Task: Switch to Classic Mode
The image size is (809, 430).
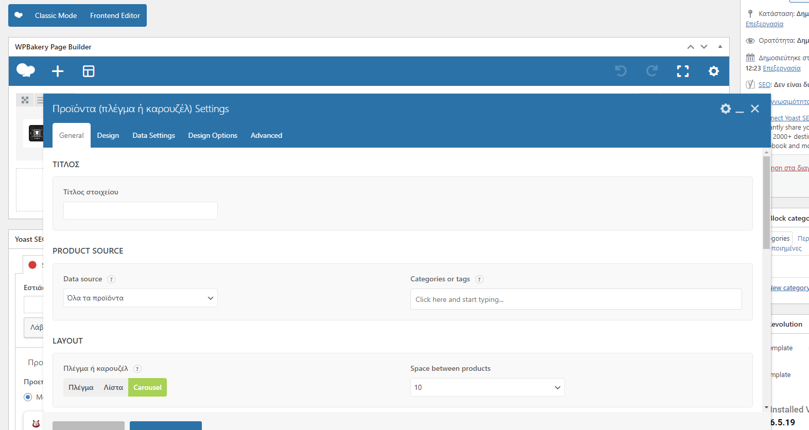Action: (56, 15)
